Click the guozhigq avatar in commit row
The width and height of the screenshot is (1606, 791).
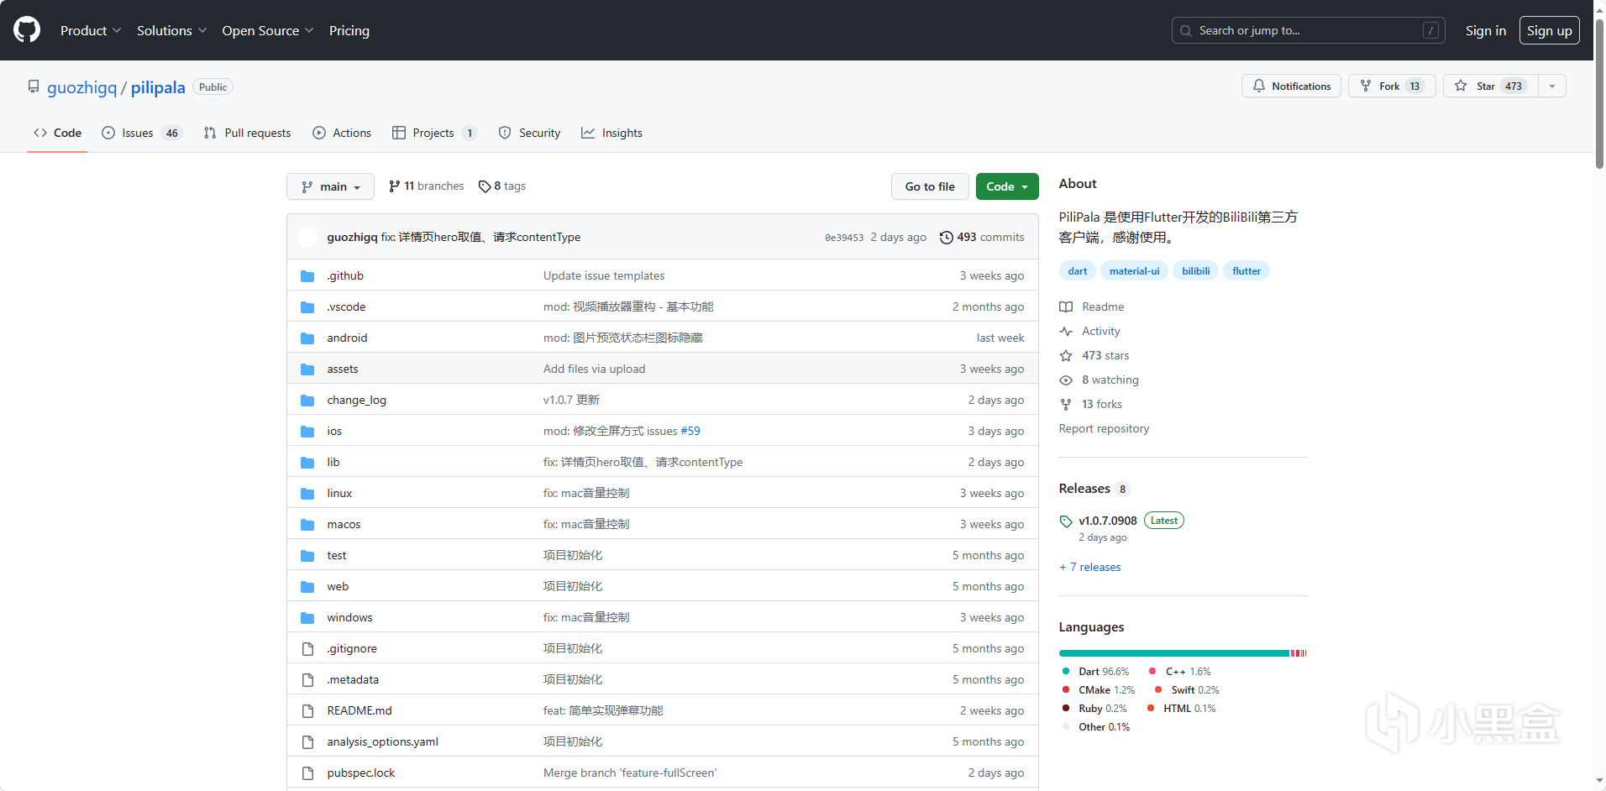[307, 237]
